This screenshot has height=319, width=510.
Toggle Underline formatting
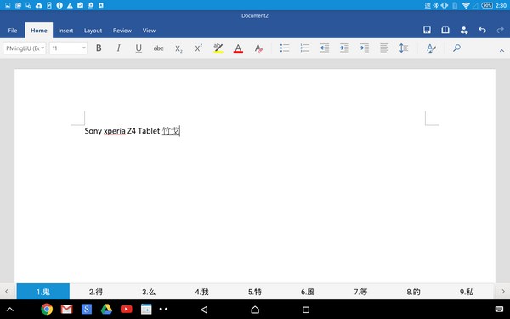tap(139, 48)
